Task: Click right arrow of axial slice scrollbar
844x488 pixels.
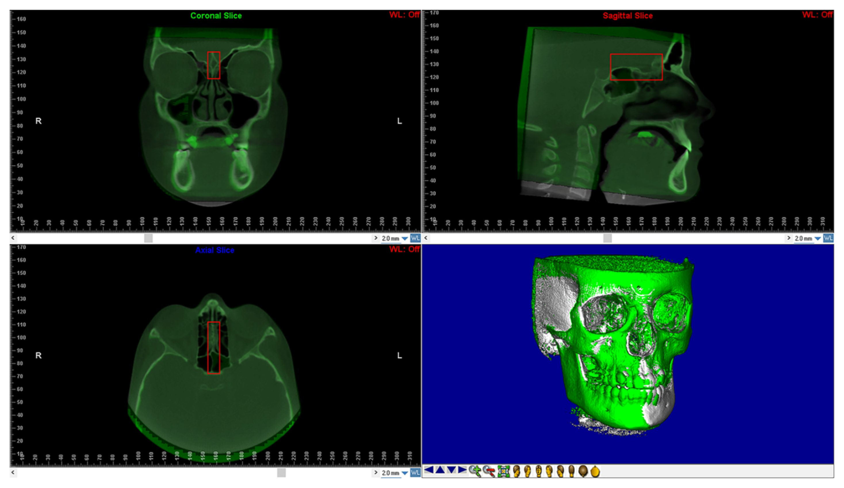Action: [x=376, y=472]
